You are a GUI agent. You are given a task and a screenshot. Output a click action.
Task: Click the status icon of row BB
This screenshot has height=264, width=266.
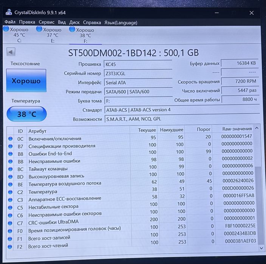[x=10, y=161]
